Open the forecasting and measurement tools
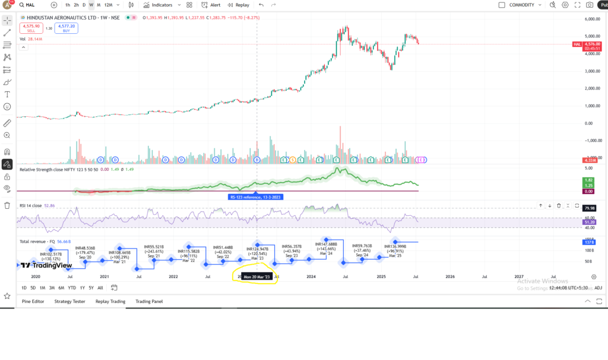Viewport: 608px width, 360px height. [x=7, y=70]
